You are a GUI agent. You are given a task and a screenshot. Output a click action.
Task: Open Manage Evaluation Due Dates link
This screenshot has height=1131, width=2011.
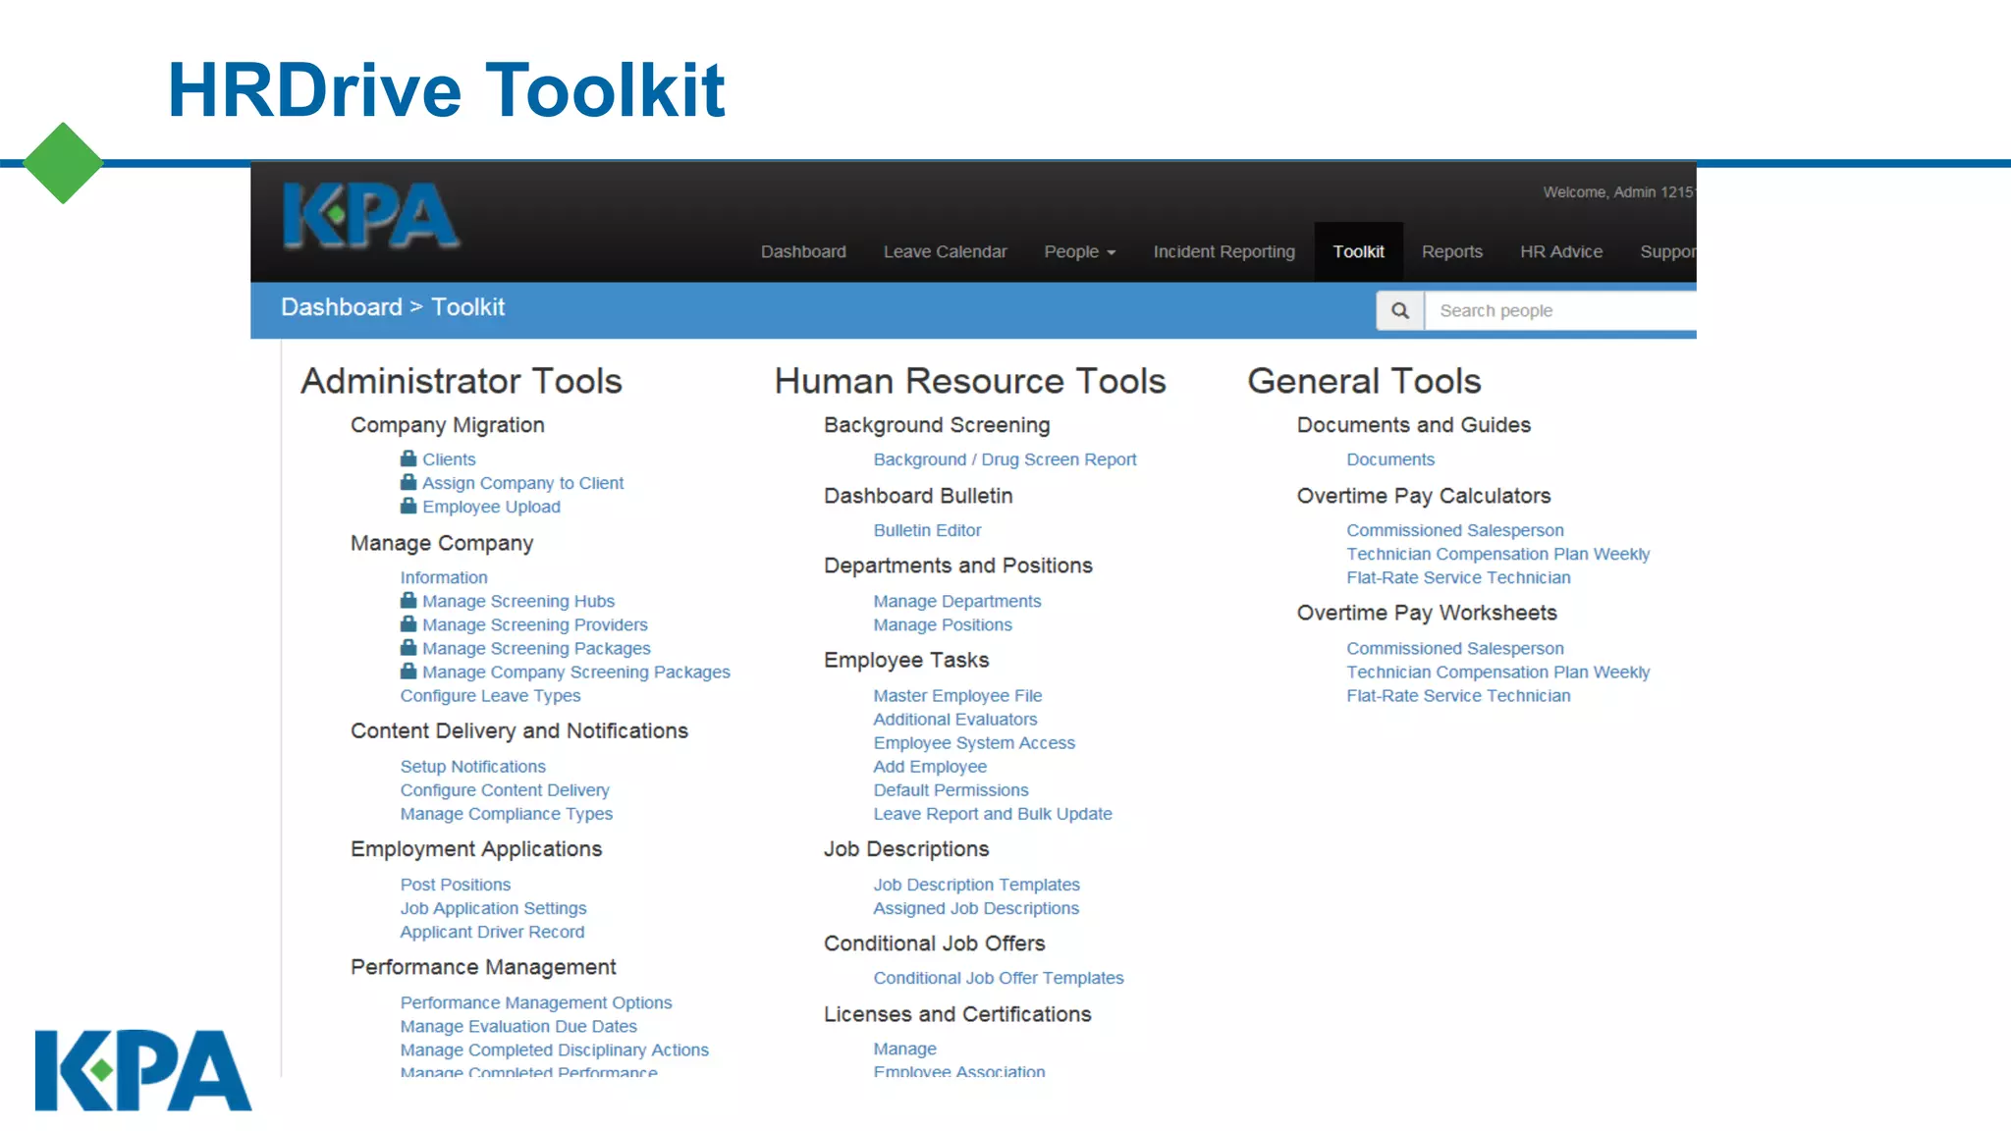point(518,1026)
